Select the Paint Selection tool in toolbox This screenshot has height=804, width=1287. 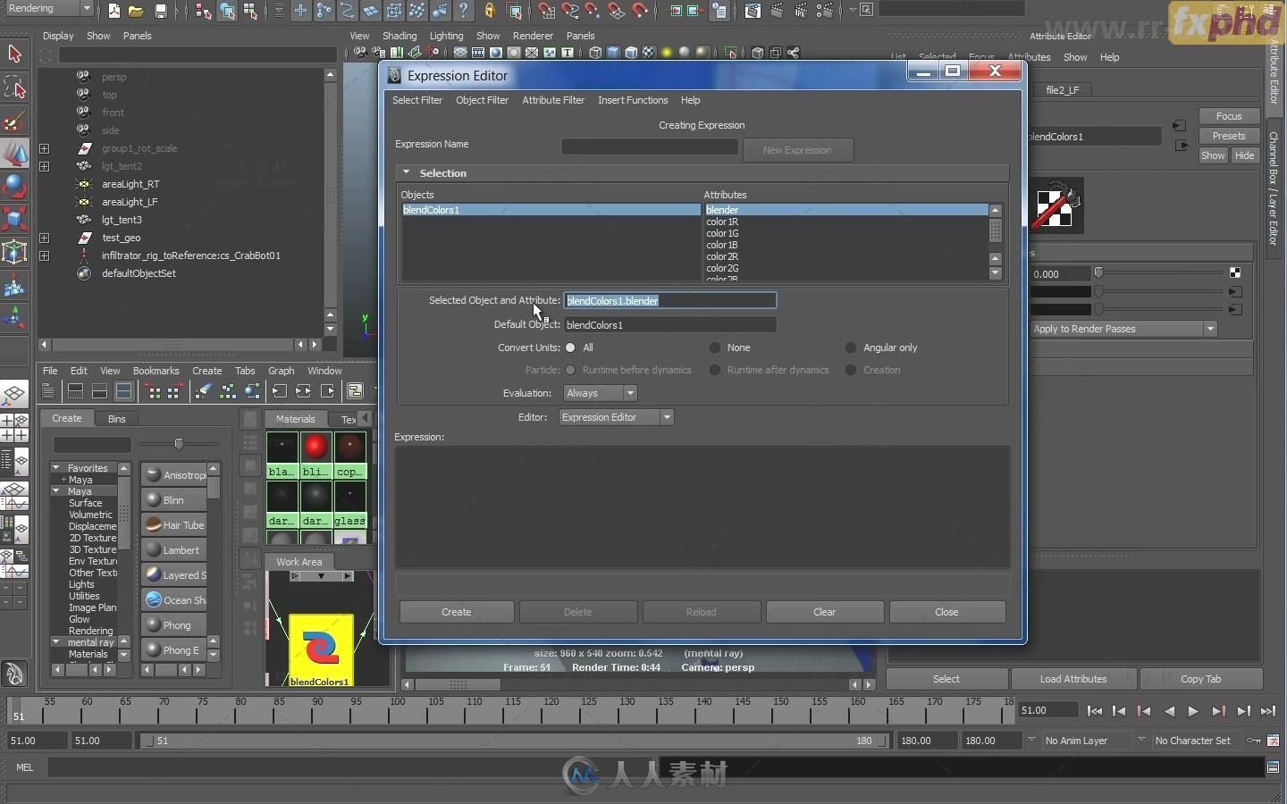14,121
